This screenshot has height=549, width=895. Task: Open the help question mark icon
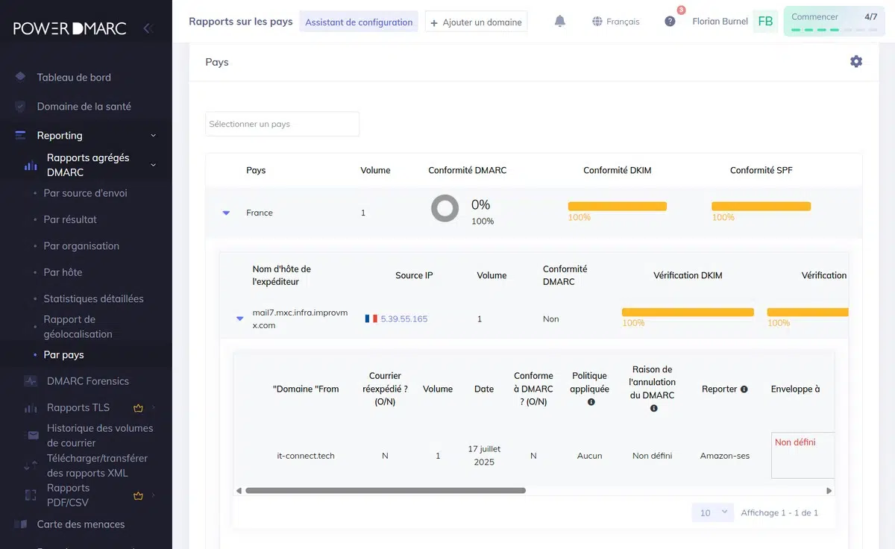point(670,22)
